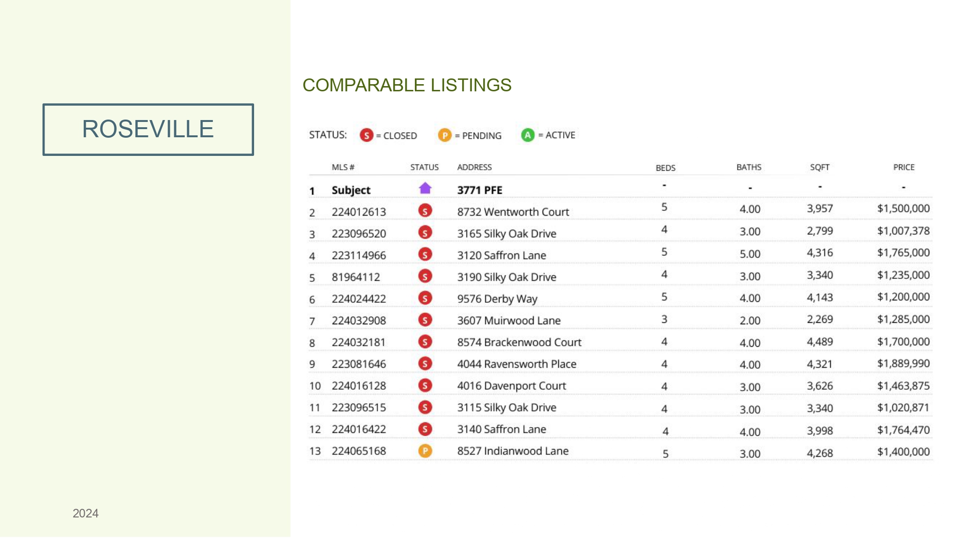Click MLS number 224065168
This screenshot has width=957, height=538.
pyautogui.click(x=359, y=451)
